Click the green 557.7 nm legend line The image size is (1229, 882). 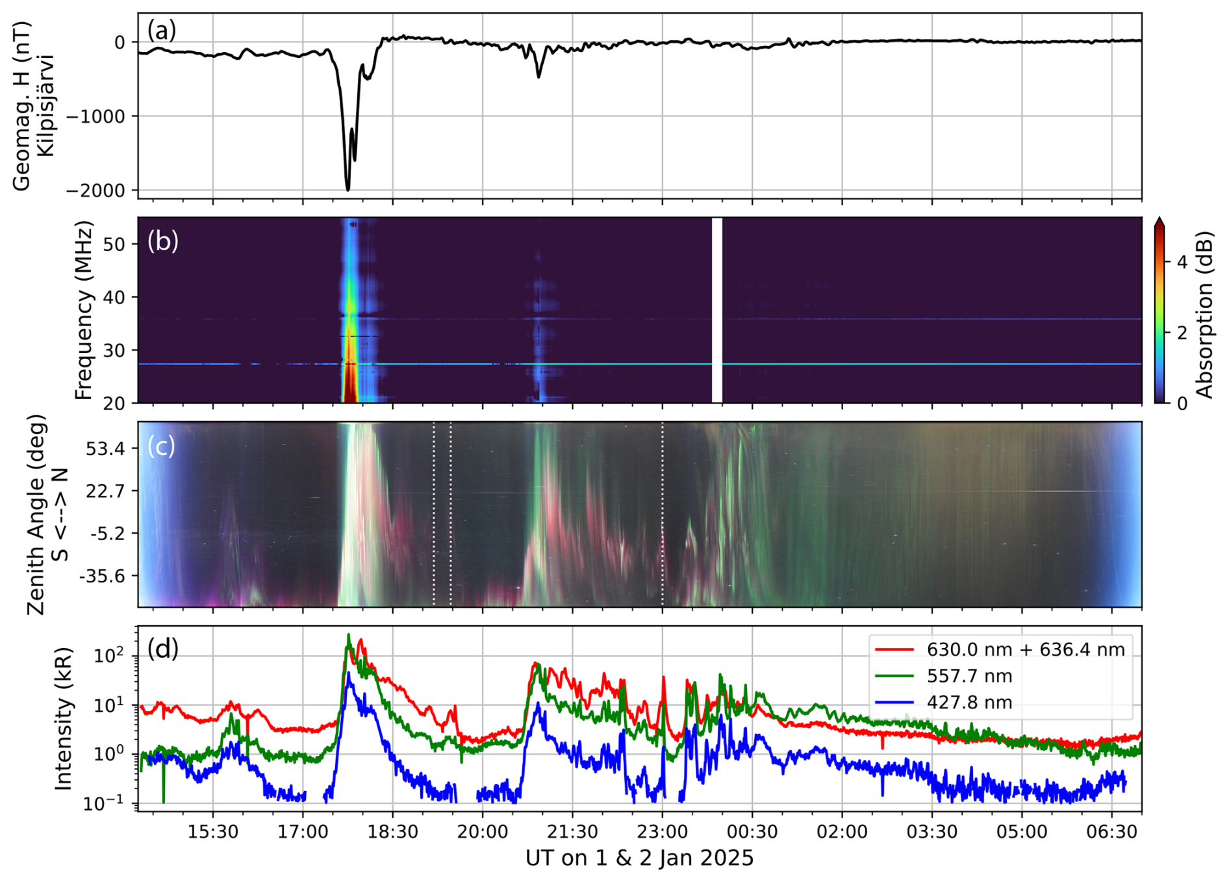(x=894, y=676)
